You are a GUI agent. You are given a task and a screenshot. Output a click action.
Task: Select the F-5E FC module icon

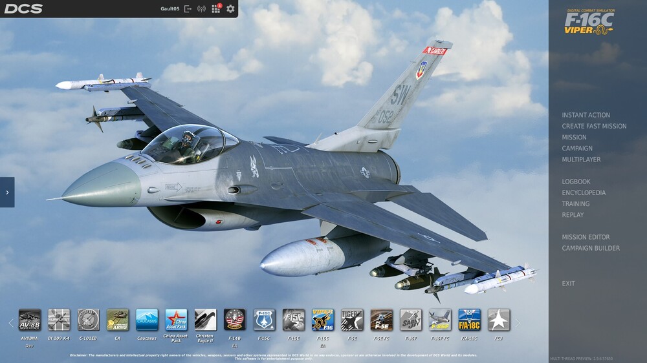(x=381, y=320)
